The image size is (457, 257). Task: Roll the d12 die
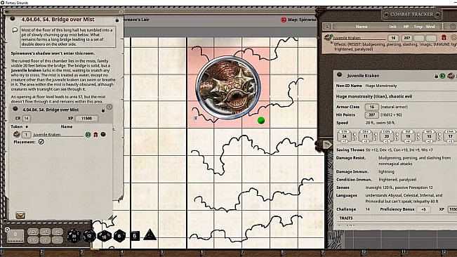89,236
